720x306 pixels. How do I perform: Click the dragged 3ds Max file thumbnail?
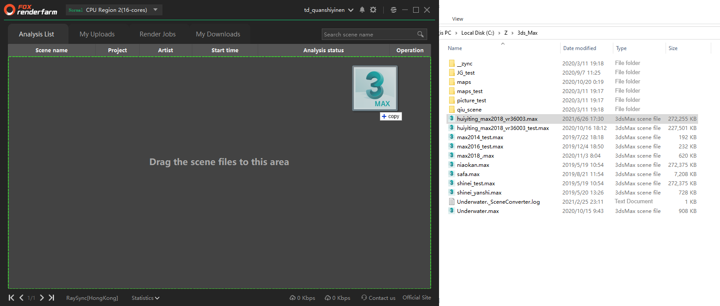[375, 88]
